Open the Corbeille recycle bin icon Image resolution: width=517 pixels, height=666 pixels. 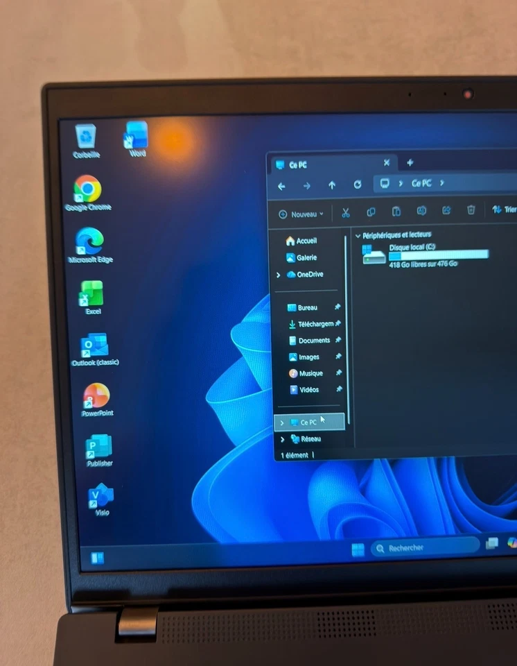coord(86,142)
